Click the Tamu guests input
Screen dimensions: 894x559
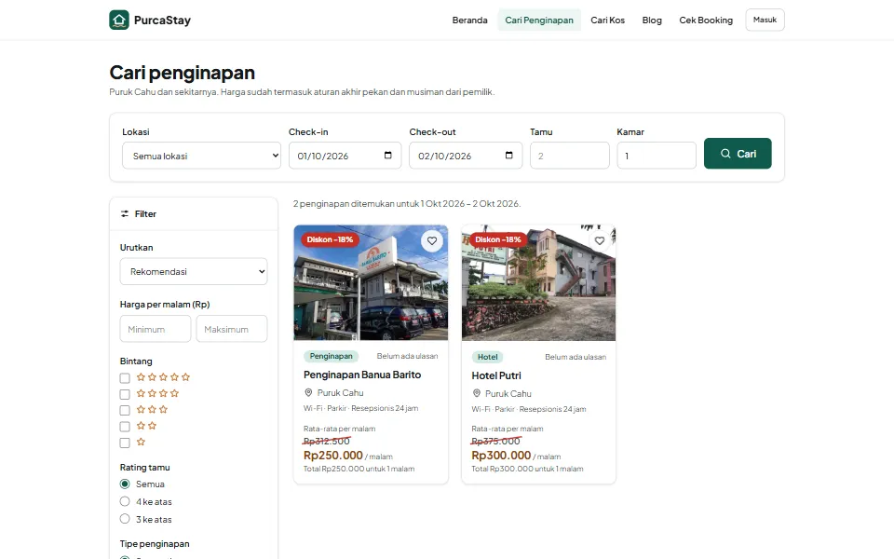[570, 156]
